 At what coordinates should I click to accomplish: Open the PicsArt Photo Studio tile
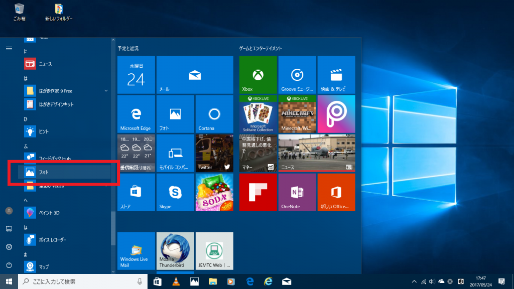(x=336, y=114)
